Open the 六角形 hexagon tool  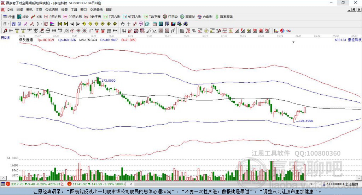pos(205,17)
